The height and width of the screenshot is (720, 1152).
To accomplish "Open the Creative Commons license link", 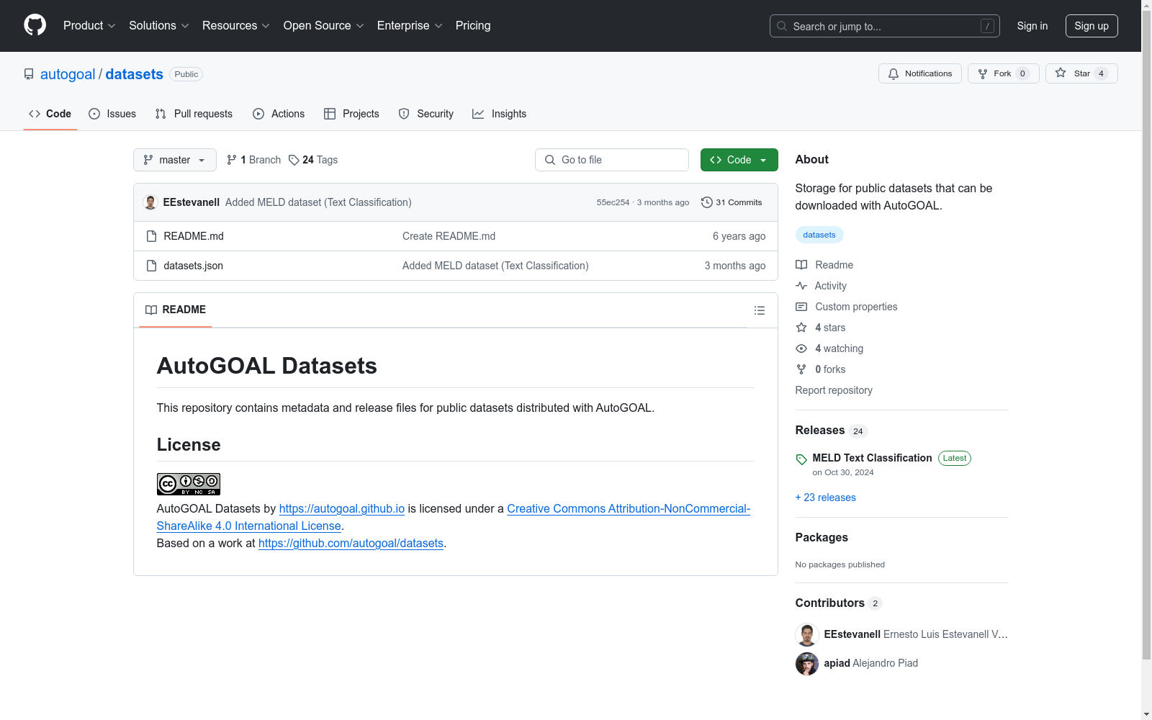I will tap(454, 517).
